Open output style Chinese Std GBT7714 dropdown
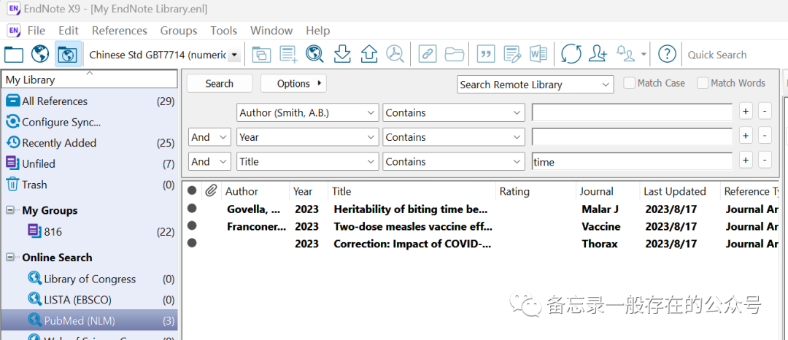The image size is (788, 340). [x=233, y=55]
